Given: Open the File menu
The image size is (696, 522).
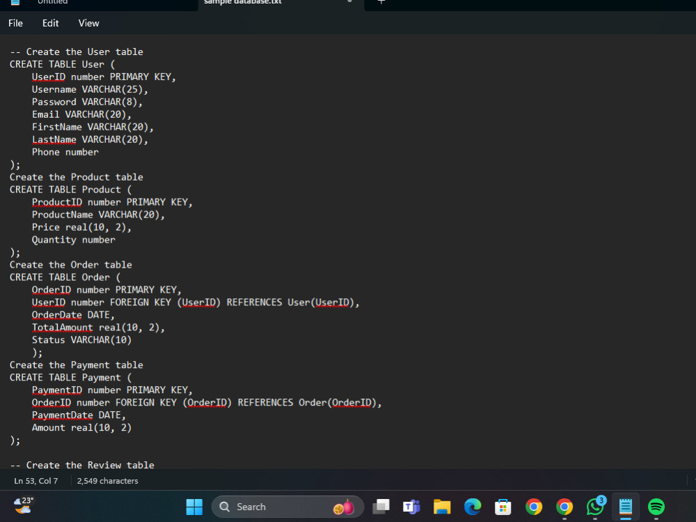Looking at the screenshot, I should pyautogui.click(x=15, y=23).
